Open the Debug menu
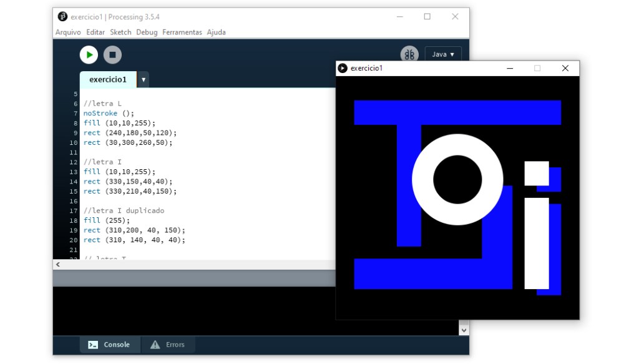The height and width of the screenshot is (364, 639). coord(147,32)
